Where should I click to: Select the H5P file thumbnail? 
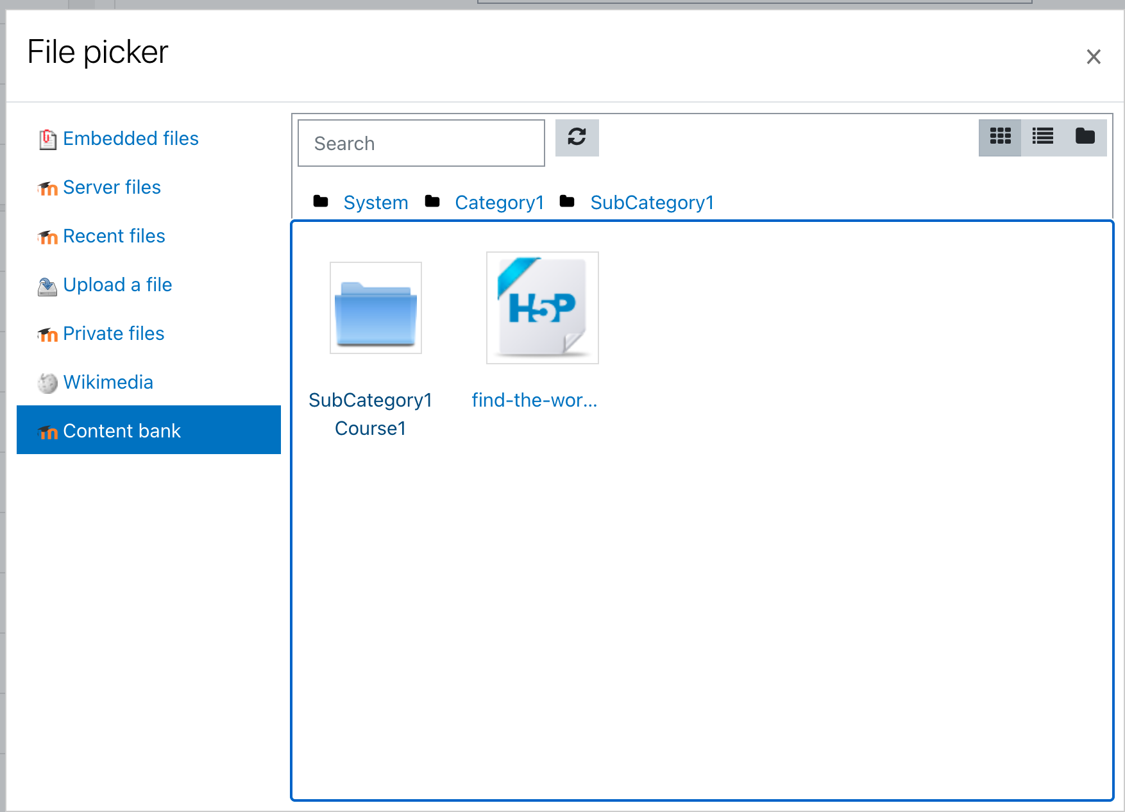[x=543, y=308]
